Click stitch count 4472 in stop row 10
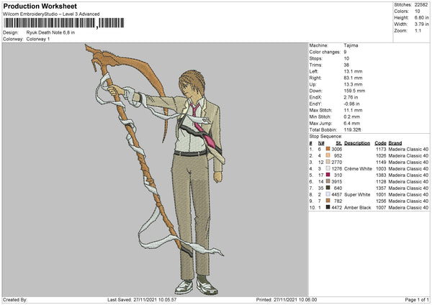Screen dimensions: 432x305 (x=337, y=207)
